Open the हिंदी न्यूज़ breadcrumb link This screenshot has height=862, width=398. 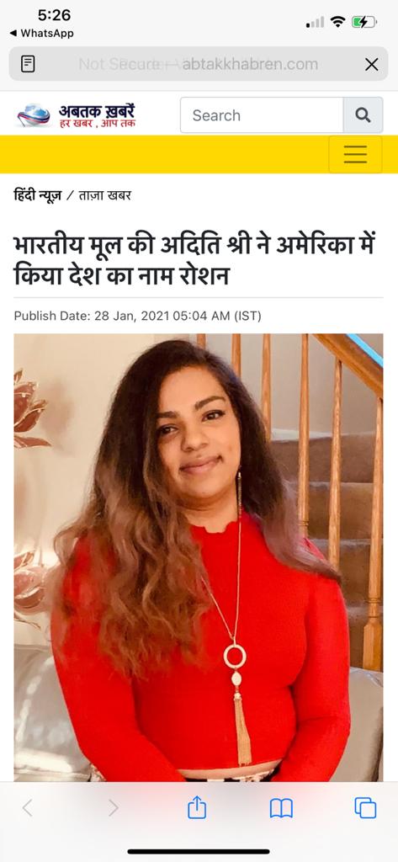(x=37, y=195)
